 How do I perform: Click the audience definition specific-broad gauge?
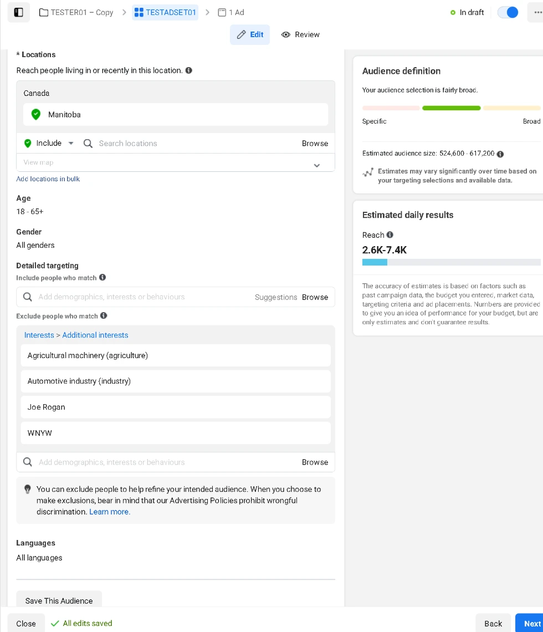click(451, 108)
